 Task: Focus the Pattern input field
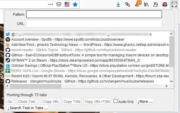94,14
